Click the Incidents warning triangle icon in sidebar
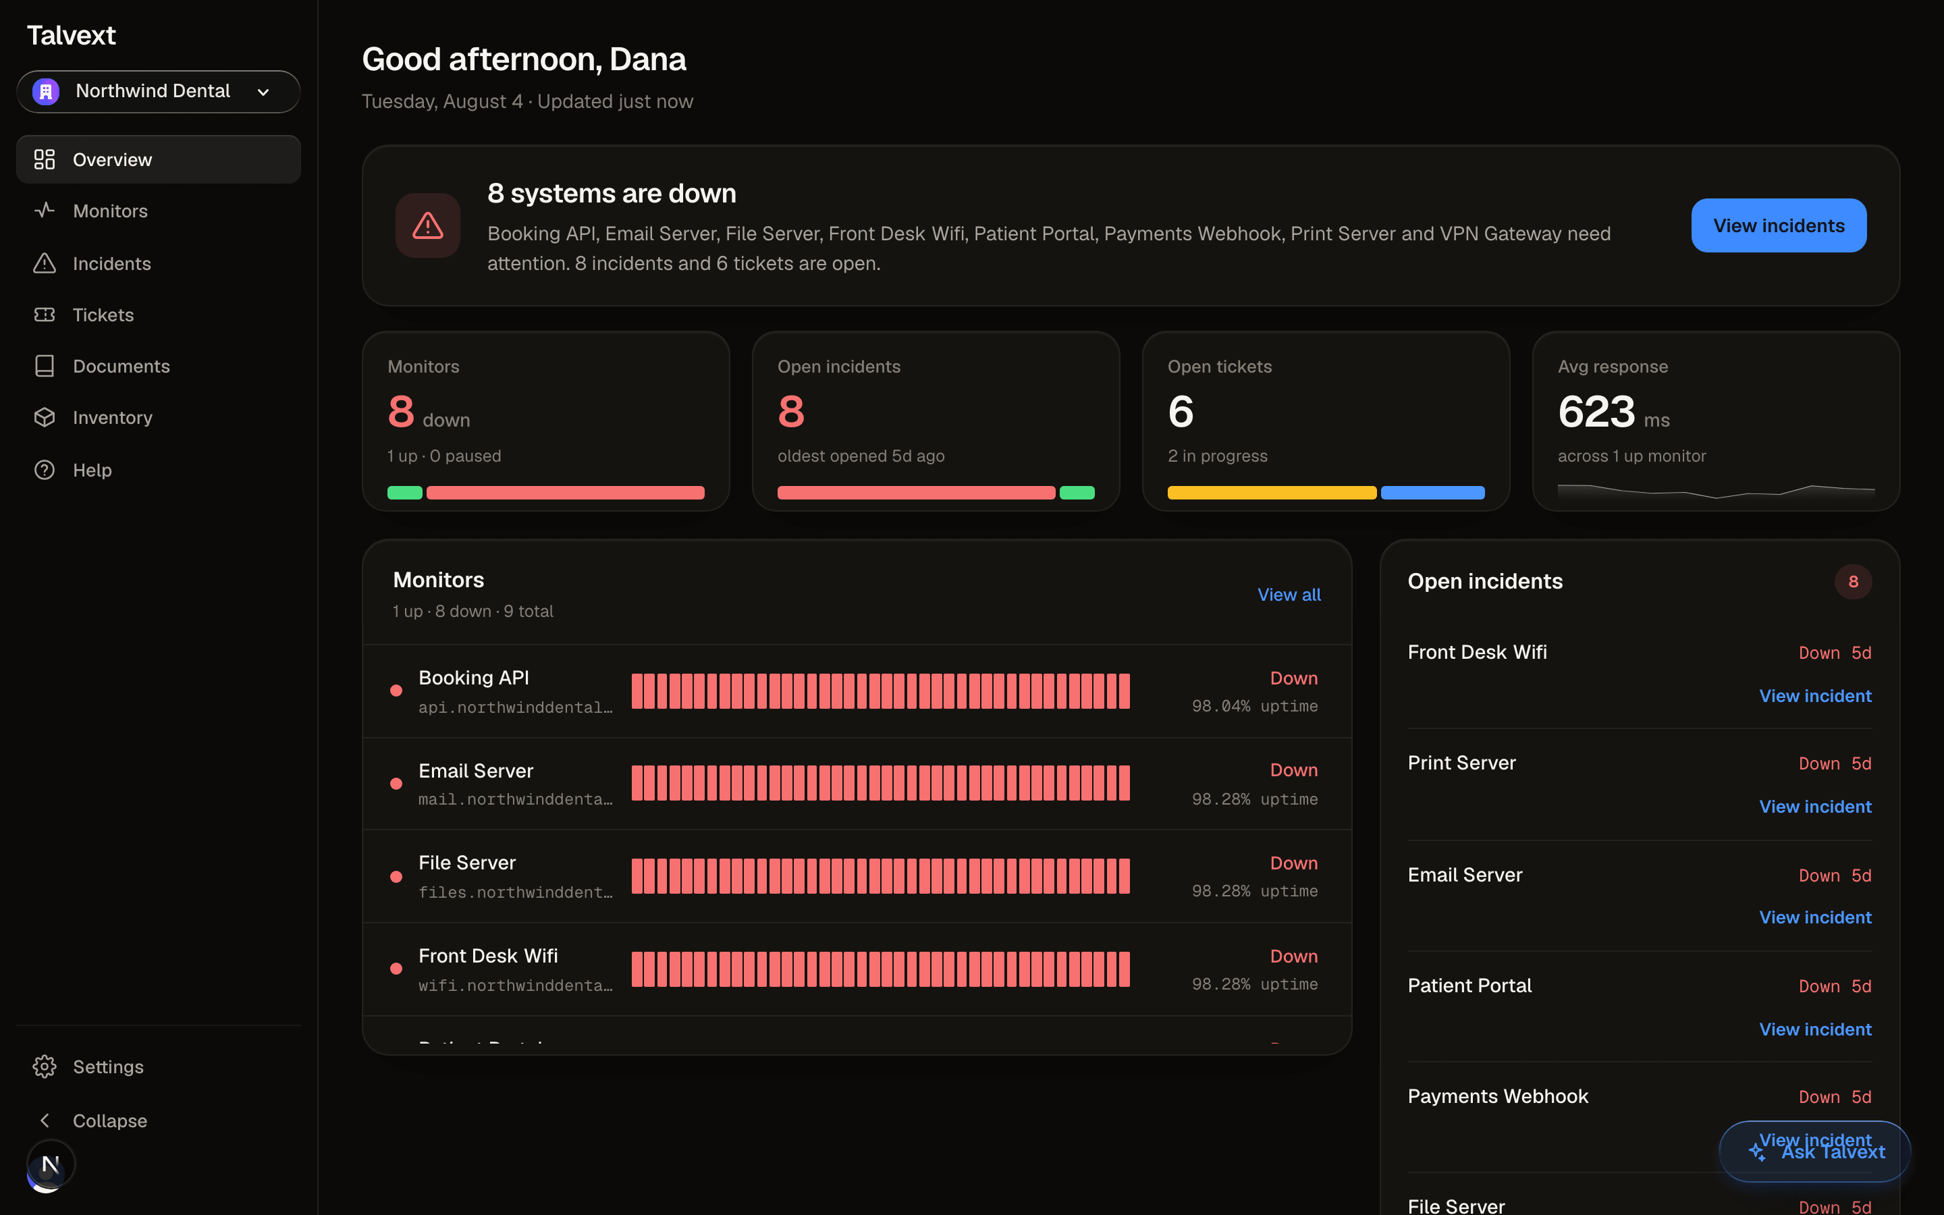 tap(44, 263)
